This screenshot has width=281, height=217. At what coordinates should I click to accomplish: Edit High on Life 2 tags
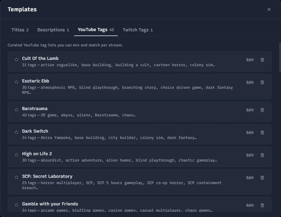[250, 155]
